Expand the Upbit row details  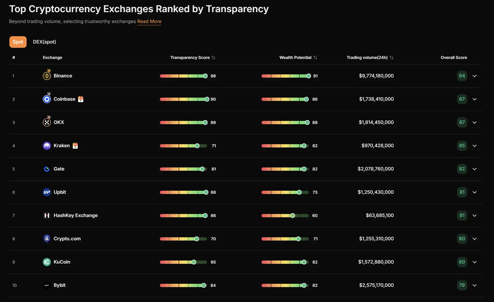(474, 192)
